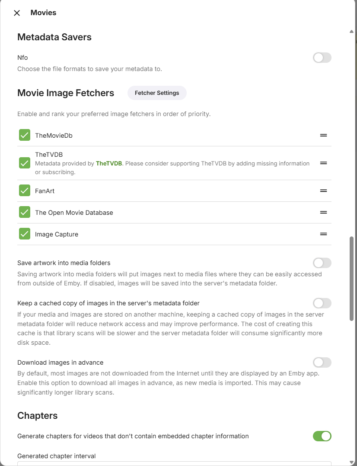
Task: Enable keeping a cached copy of images
Action: (322, 303)
